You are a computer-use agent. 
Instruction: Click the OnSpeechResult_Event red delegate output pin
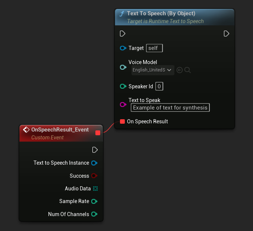point(98,133)
